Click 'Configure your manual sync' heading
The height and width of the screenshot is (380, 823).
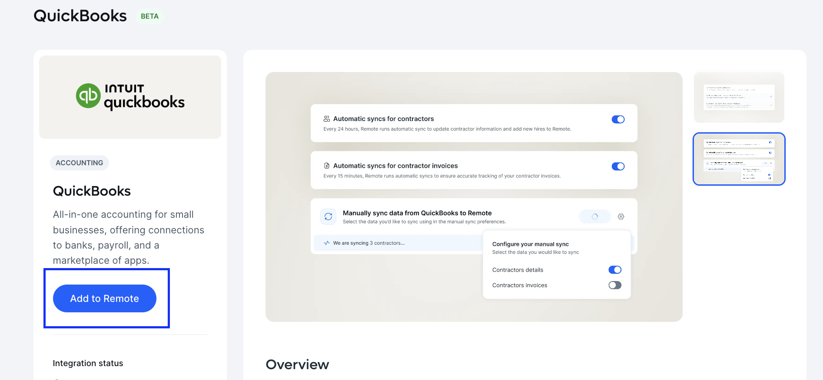click(530, 244)
